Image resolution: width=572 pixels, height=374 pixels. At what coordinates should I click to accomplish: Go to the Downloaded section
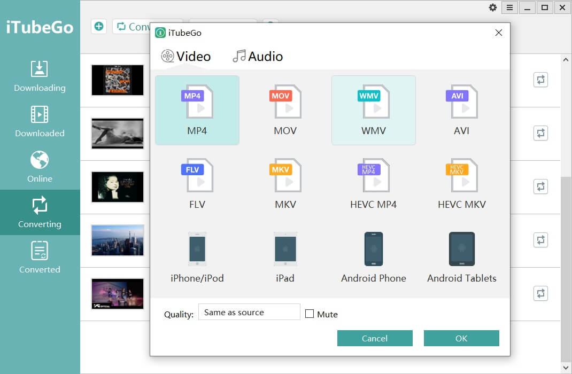(40, 121)
